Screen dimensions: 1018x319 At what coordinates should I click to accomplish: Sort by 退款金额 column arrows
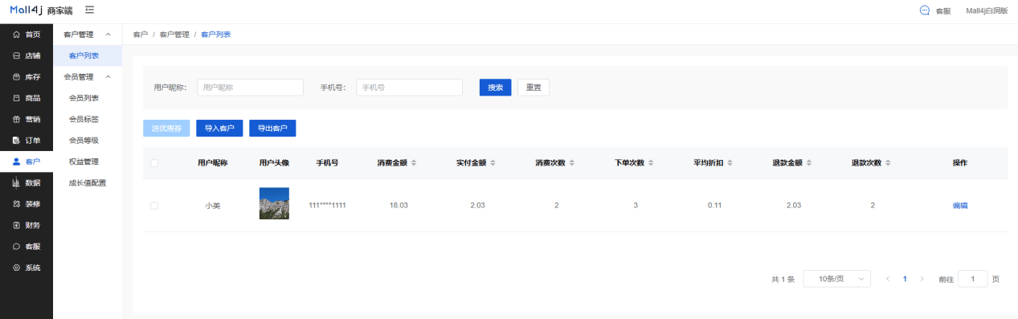(808, 163)
